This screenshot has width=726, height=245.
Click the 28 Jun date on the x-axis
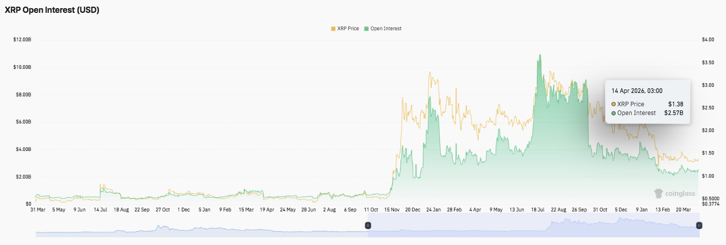click(x=309, y=210)
